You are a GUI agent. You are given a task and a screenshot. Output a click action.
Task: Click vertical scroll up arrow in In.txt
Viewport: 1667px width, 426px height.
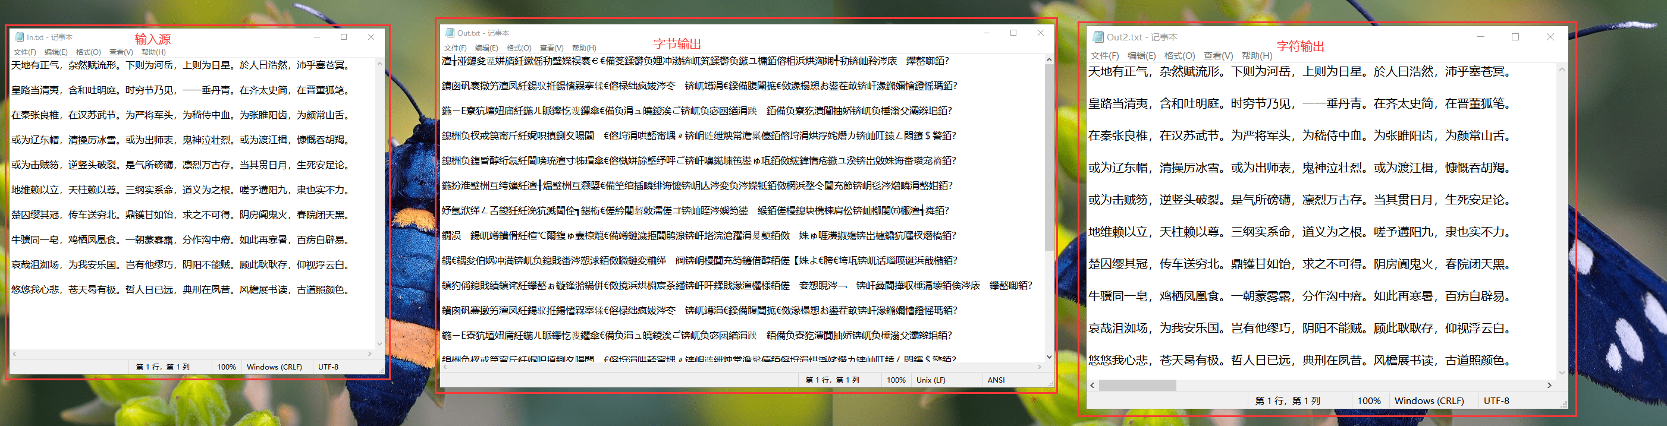pyautogui.click(x=379, y=64)
